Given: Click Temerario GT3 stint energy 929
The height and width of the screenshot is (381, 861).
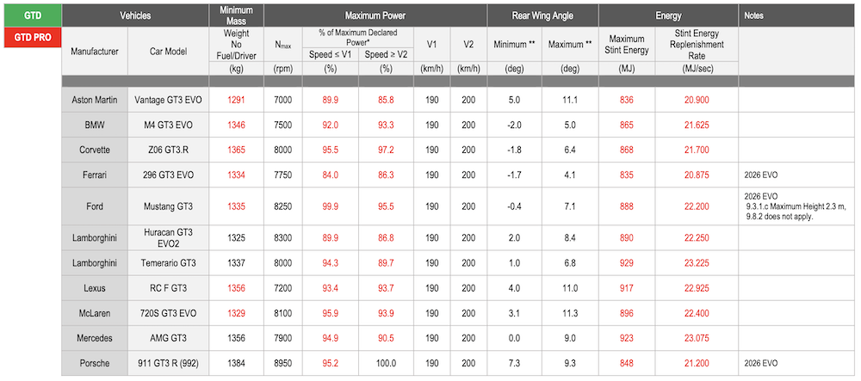Looking at the screenshot, I should coord(627,263).
